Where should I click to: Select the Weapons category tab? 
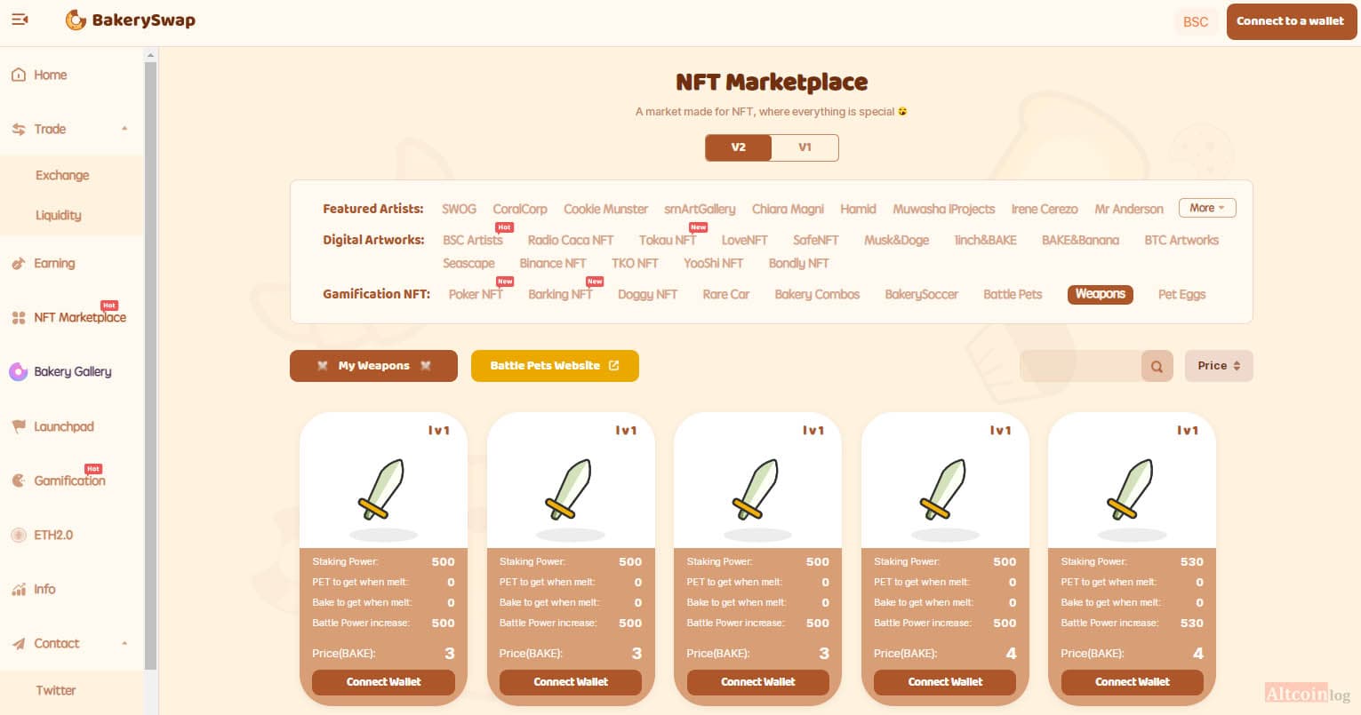point(1100,294)
